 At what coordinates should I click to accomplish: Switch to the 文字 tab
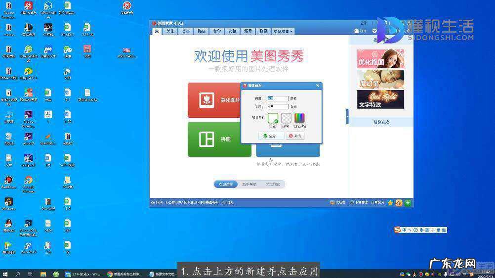tap(217, 31)
